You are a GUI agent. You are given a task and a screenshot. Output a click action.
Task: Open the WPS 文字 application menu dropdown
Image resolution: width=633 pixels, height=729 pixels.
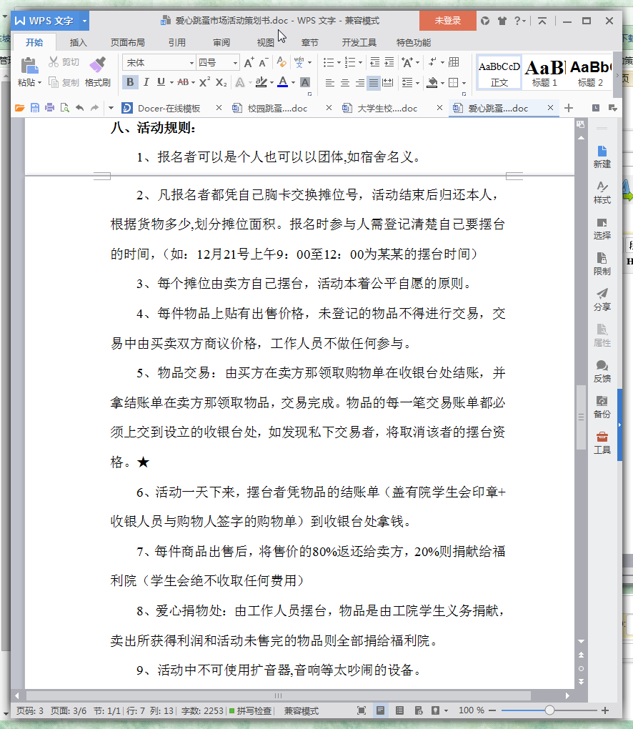click(84, 21)
